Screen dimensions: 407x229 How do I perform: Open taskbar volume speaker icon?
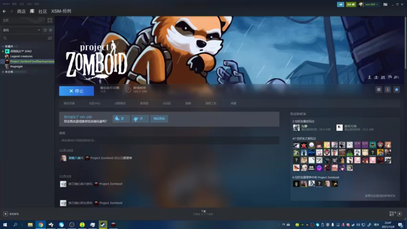[x=358, y=225]
